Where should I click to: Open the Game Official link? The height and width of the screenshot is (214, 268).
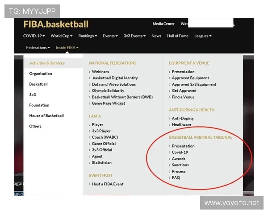click(104, 144)
